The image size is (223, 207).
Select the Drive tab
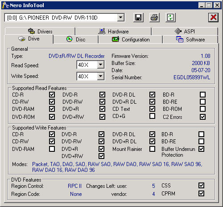pyautogui.click(x=29, y=39)
